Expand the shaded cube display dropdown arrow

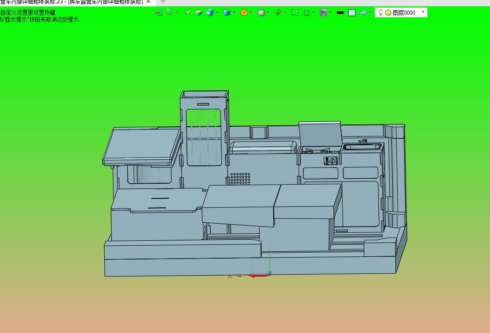217,13
